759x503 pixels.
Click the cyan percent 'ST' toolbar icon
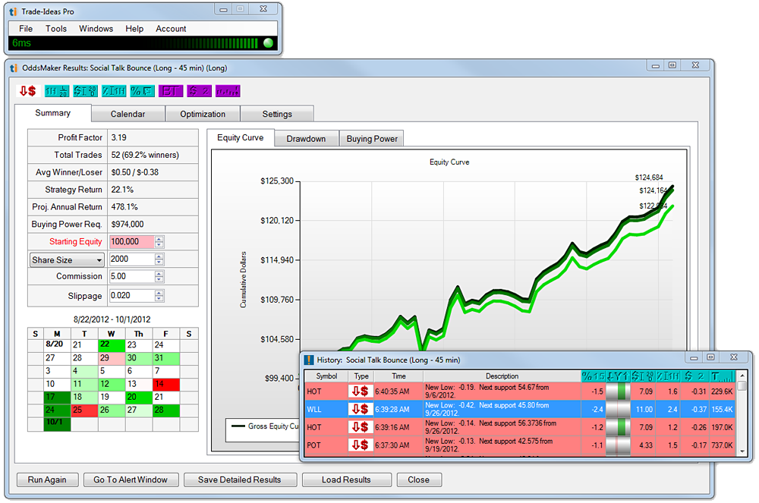143,91
